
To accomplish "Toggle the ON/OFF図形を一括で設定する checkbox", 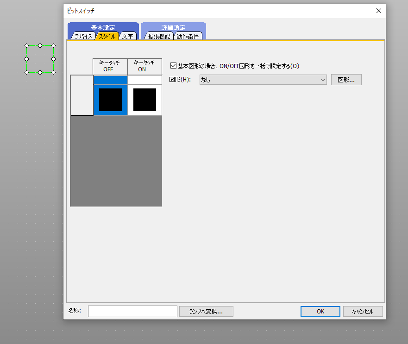I will 174,66.
